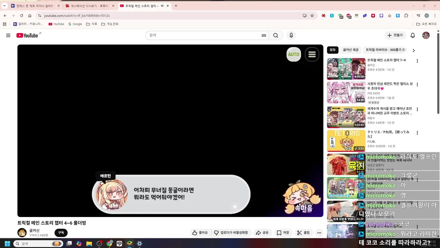
Task: Open options for 세계수의 계시를 받고 video
Action: 417,110
